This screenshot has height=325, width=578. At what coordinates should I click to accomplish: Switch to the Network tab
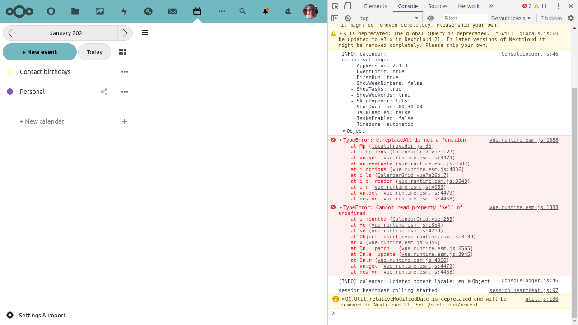point(469,6)
